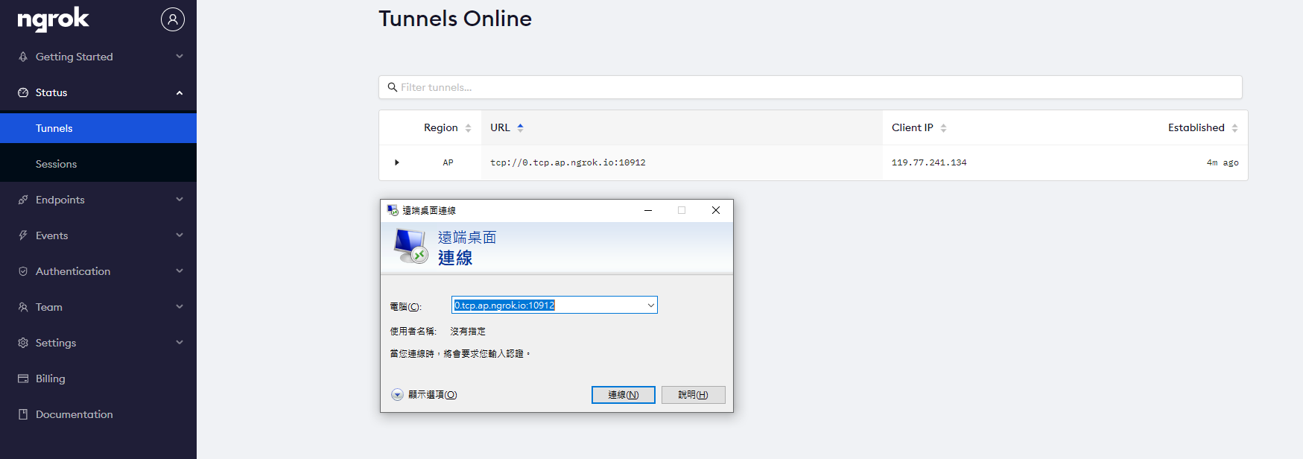
Task: Click the magnifier icon in the filter box
Action: (x=393, y=87)
